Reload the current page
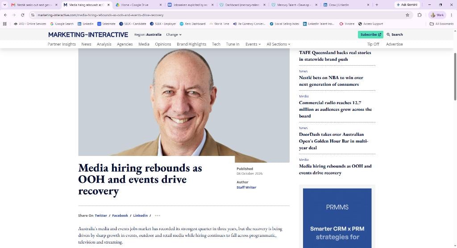 (22, 15)
